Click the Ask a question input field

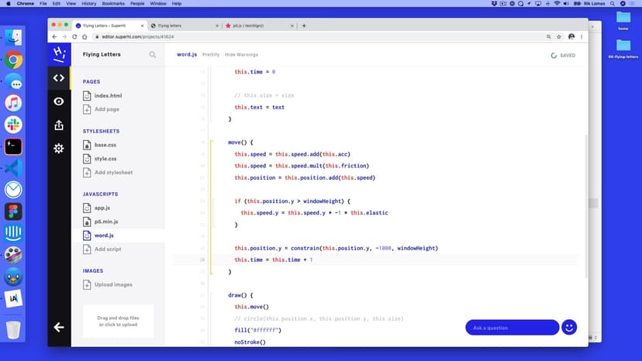(x=512, y=328)
